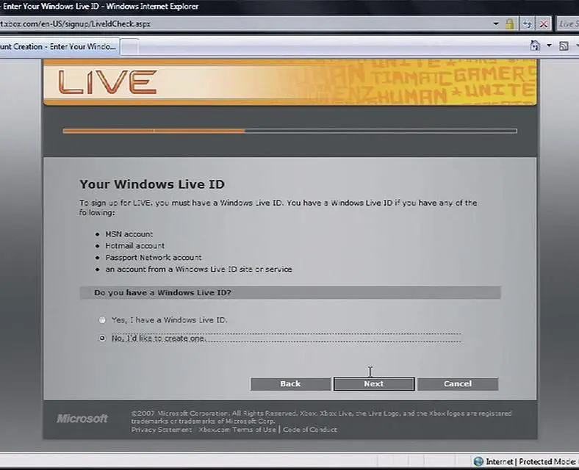Expand the address bar history dropdown

click(x=496, y=24)
